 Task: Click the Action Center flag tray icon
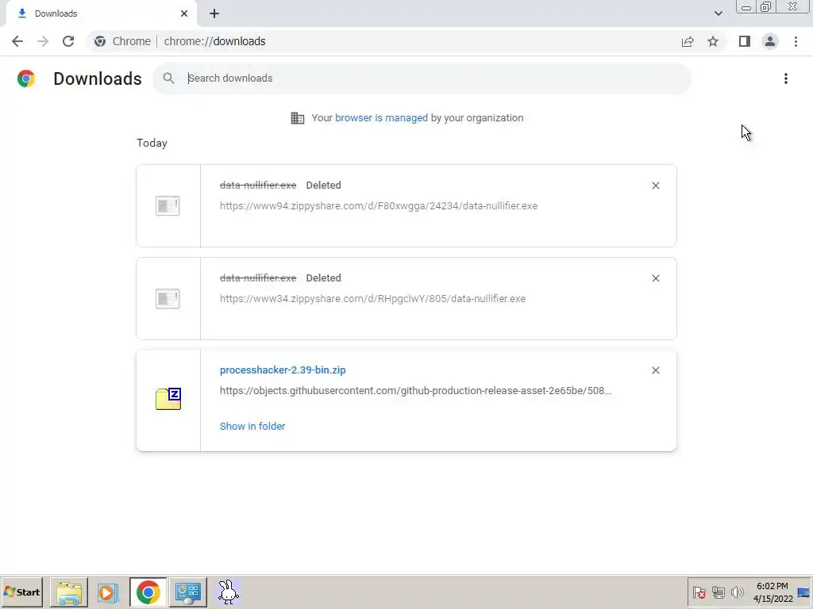(x=699, y=592)
